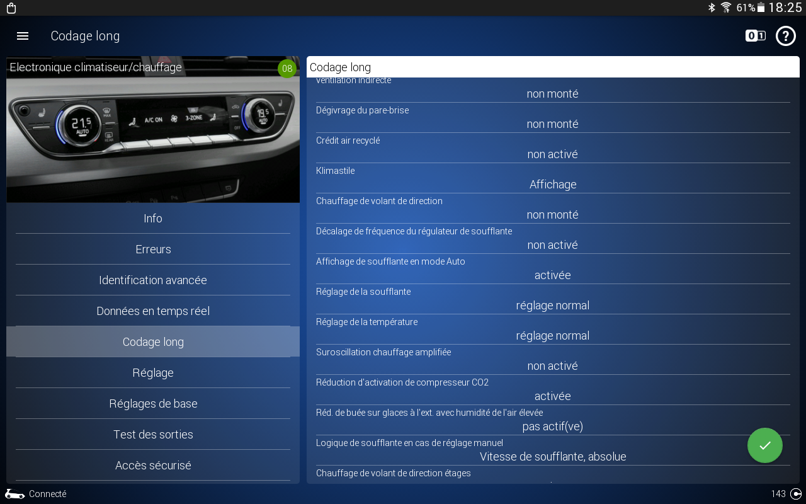Viewport: 806px width, 504px height.
Task: Change Ventilation indirecte value non monté
Action: click(553, 94)
